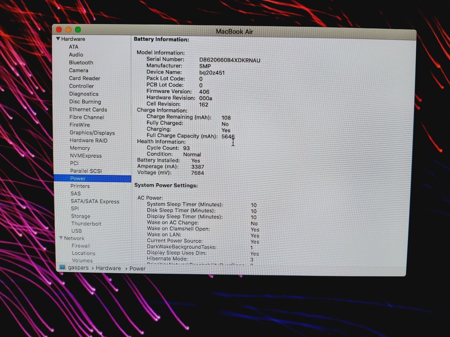This screenshot has width=450, height=337.
Task: Open Card Reader information
Action: pyautogui.click(x=84, y=78)
